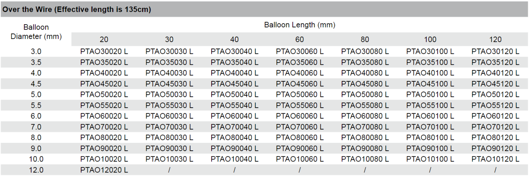Select the 7.0 diameter row label
Viewport: 529px width, 176px height.
point(36,127)
